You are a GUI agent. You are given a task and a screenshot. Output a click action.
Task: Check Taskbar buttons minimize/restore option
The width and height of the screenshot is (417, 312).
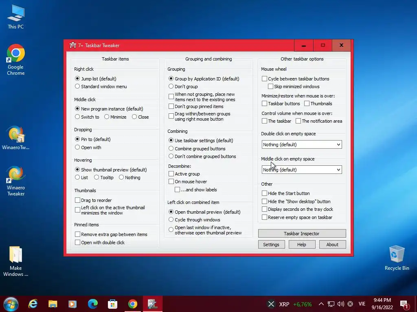click(x=281, y=104)
